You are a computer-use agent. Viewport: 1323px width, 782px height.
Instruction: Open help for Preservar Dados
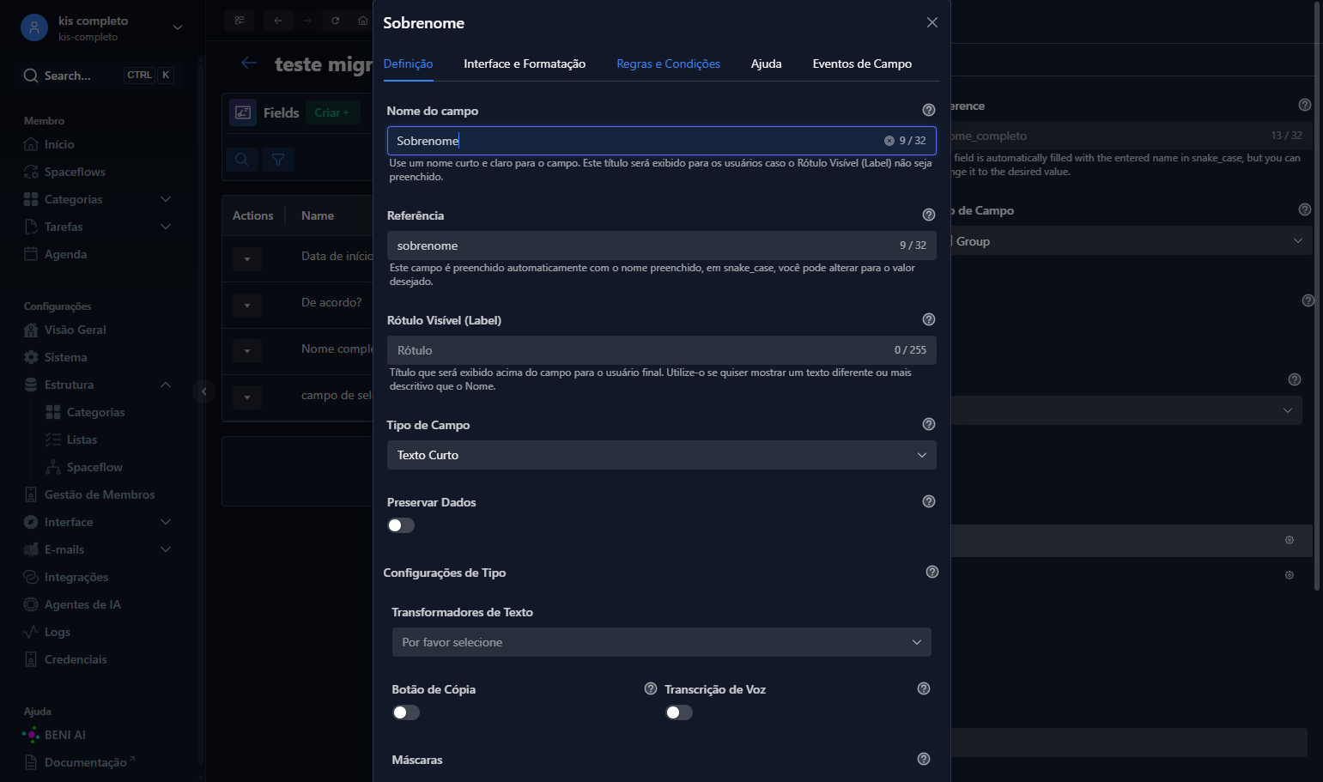(928, 501)
